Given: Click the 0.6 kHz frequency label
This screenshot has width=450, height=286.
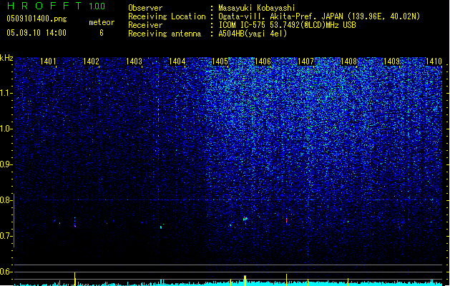Looking at the screenshot, I should (6, 272).
